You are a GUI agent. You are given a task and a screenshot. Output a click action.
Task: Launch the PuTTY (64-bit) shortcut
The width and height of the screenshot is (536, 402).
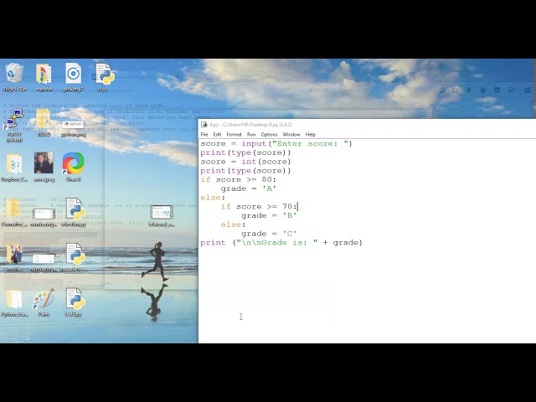point(14,126)
